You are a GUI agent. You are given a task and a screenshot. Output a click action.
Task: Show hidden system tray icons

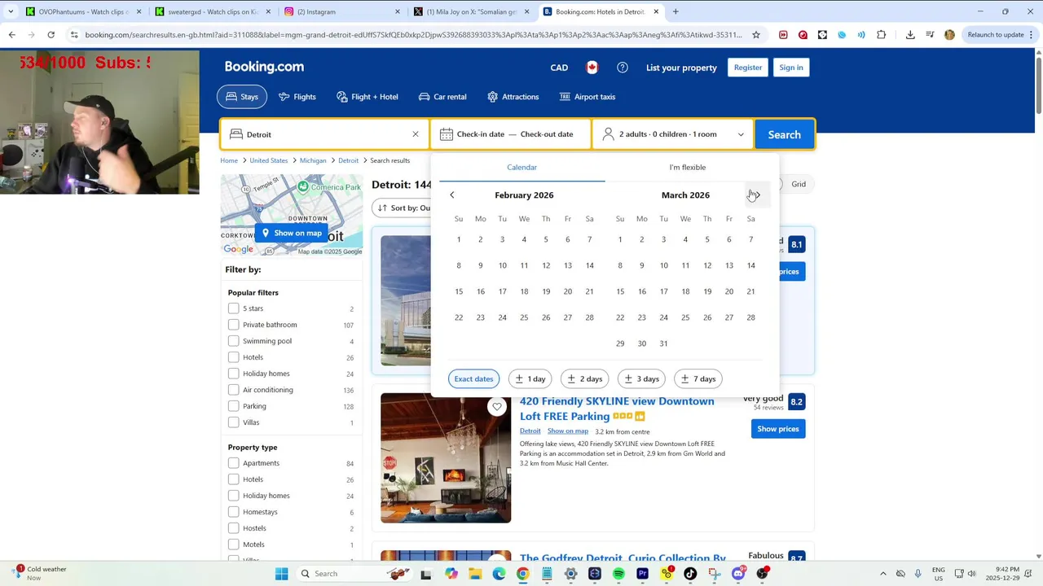(x=882, y=574)
